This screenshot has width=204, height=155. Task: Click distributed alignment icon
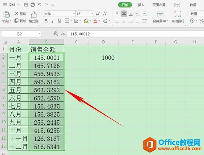144,21
